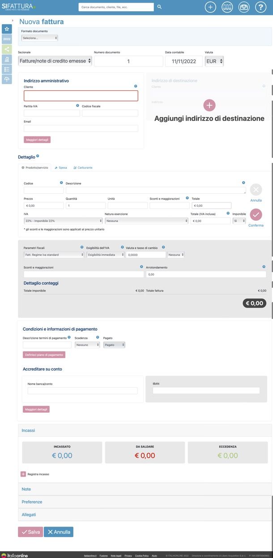Expand the IVA 22% Imponibile dropdown

tap(63, 221)
